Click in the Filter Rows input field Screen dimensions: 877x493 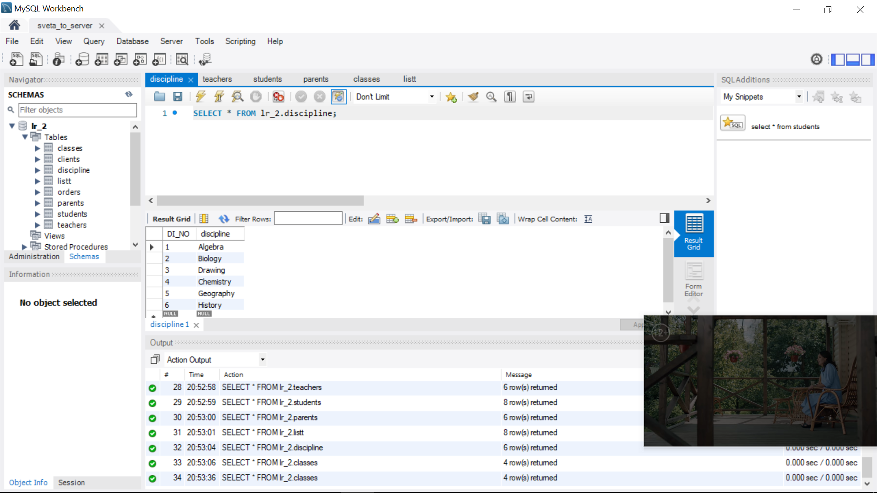click(x=308, y=219)
